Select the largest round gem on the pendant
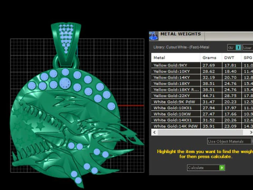This screenshot has height=190, width=253. [65, 83]
